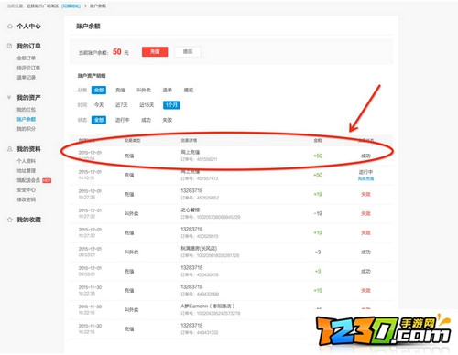Click the 14:10:15 timestamp

[x=86, y=177]
